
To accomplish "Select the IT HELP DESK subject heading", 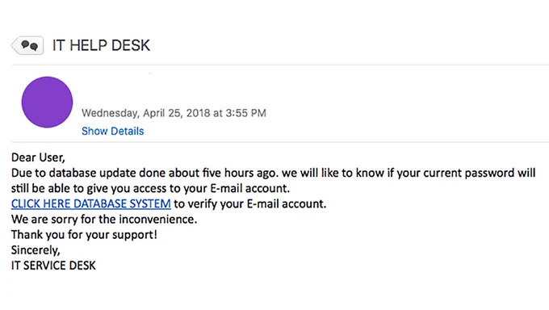I will 101,45.
